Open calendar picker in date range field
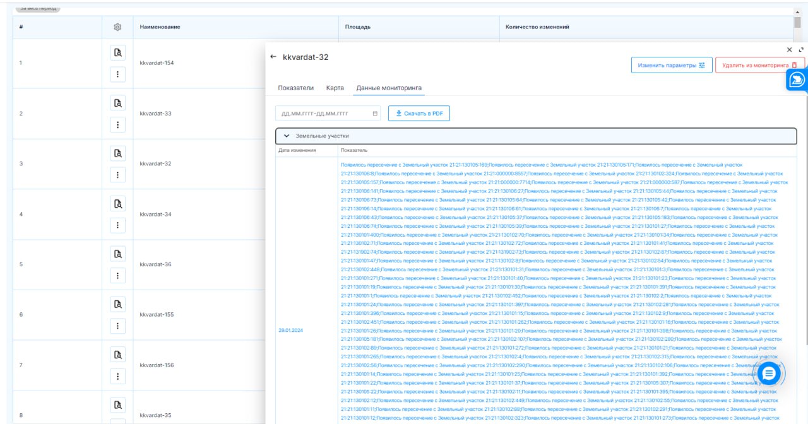 point(375,114)
